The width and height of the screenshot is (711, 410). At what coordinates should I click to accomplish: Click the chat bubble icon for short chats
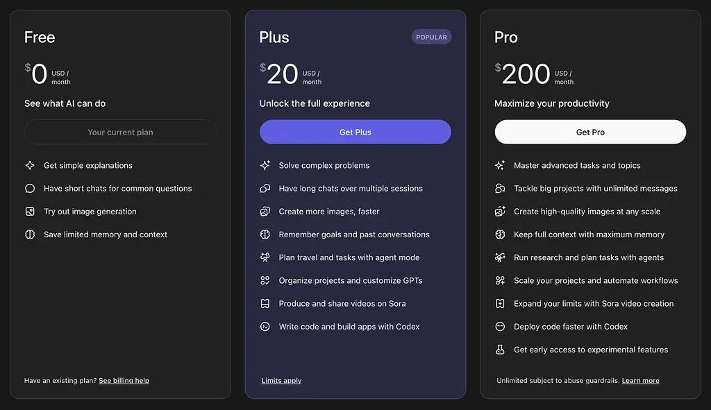click(30, 188)
